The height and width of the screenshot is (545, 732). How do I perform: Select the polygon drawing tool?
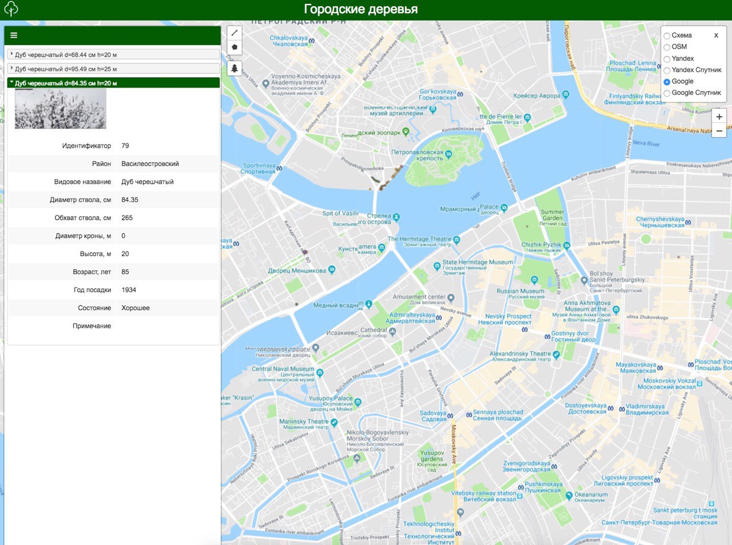point(234,47)
